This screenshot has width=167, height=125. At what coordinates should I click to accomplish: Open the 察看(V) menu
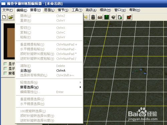point(35,10)
